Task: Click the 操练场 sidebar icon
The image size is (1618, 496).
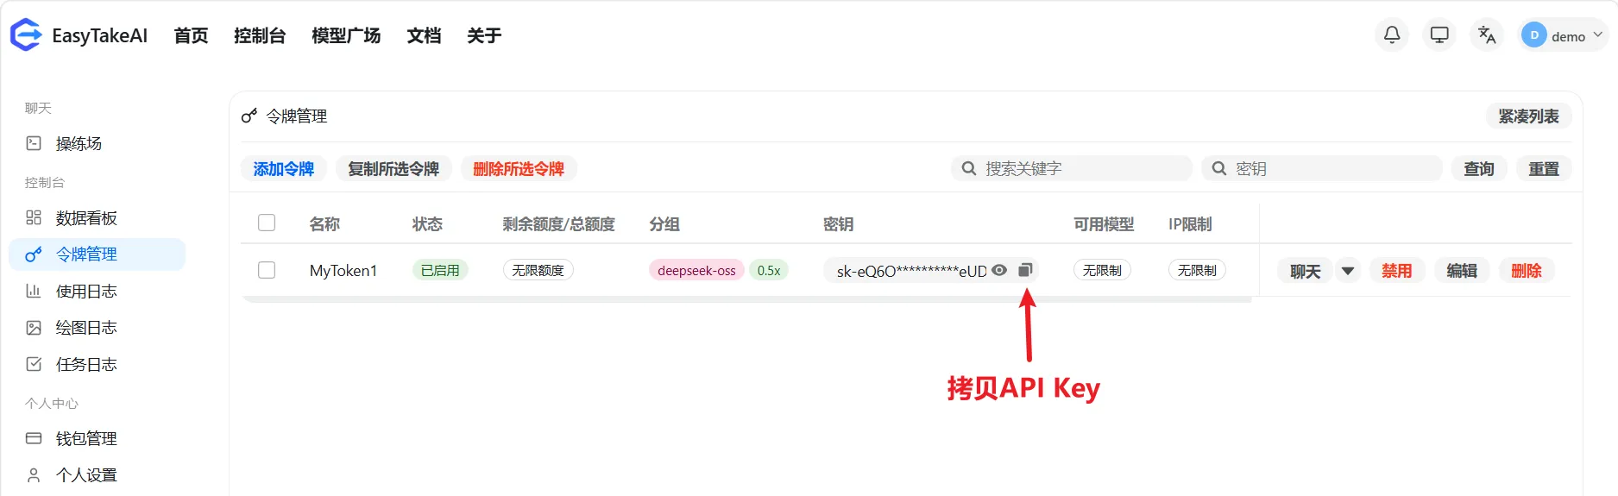Action: [34, 143]
